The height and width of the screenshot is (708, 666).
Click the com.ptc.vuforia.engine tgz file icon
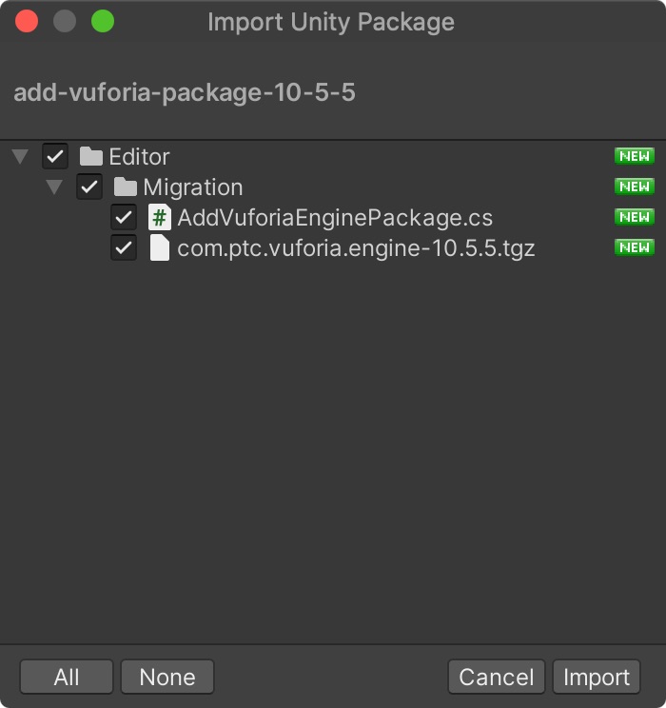[x=160, y=248]
